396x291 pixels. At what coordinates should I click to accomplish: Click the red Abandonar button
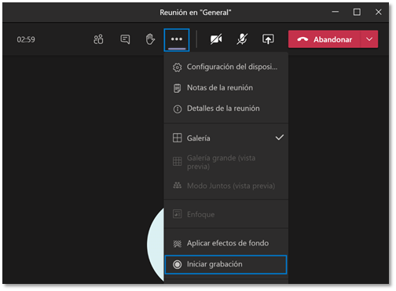point(324,39)
